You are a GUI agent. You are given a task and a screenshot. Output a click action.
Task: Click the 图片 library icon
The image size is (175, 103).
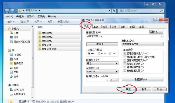11,68
